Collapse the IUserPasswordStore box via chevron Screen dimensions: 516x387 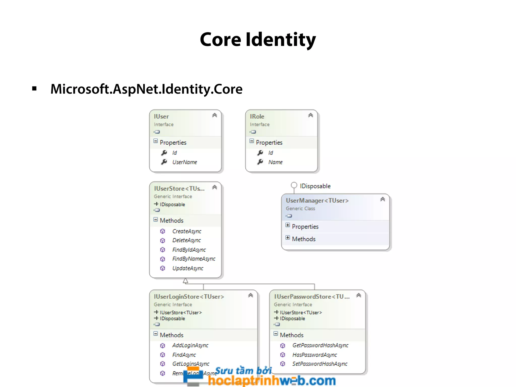(359, 295)
